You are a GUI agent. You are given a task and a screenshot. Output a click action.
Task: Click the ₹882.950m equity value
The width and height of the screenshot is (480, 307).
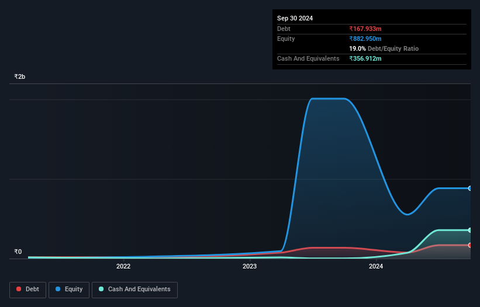click(365, 39)
